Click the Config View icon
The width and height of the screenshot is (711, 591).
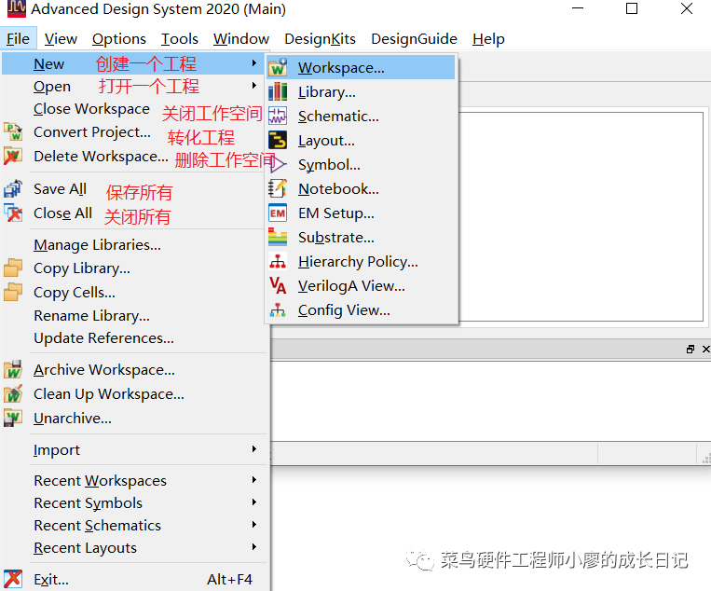click(x=278, y=309)
